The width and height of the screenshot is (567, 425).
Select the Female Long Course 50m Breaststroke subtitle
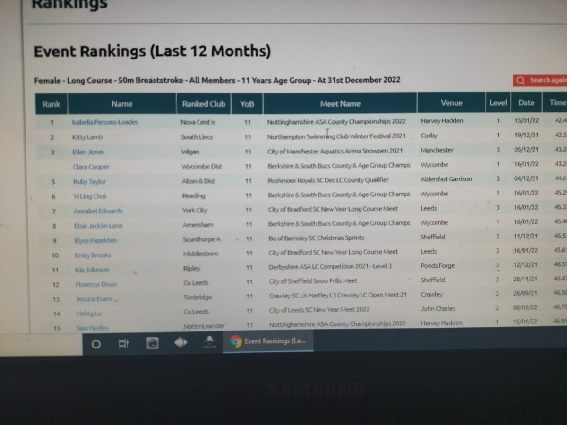[217, 80]
